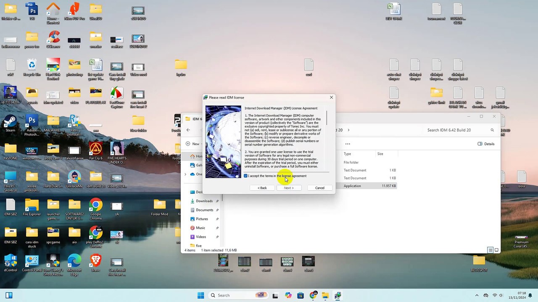The width and height of the screenshot is (538, 302).
Task: Select the Control Panel desktop icon
Action: (x=32, y=263)
